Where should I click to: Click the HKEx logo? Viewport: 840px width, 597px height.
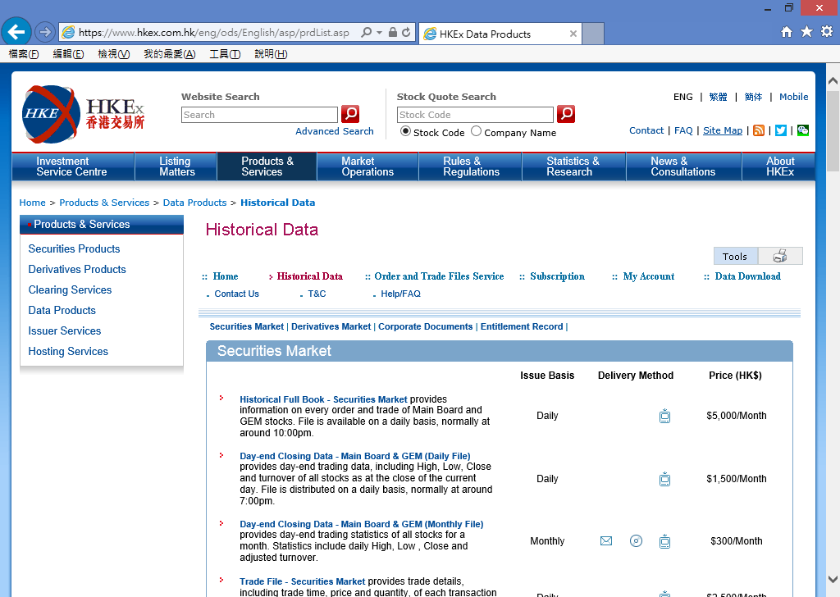[83, 114]
